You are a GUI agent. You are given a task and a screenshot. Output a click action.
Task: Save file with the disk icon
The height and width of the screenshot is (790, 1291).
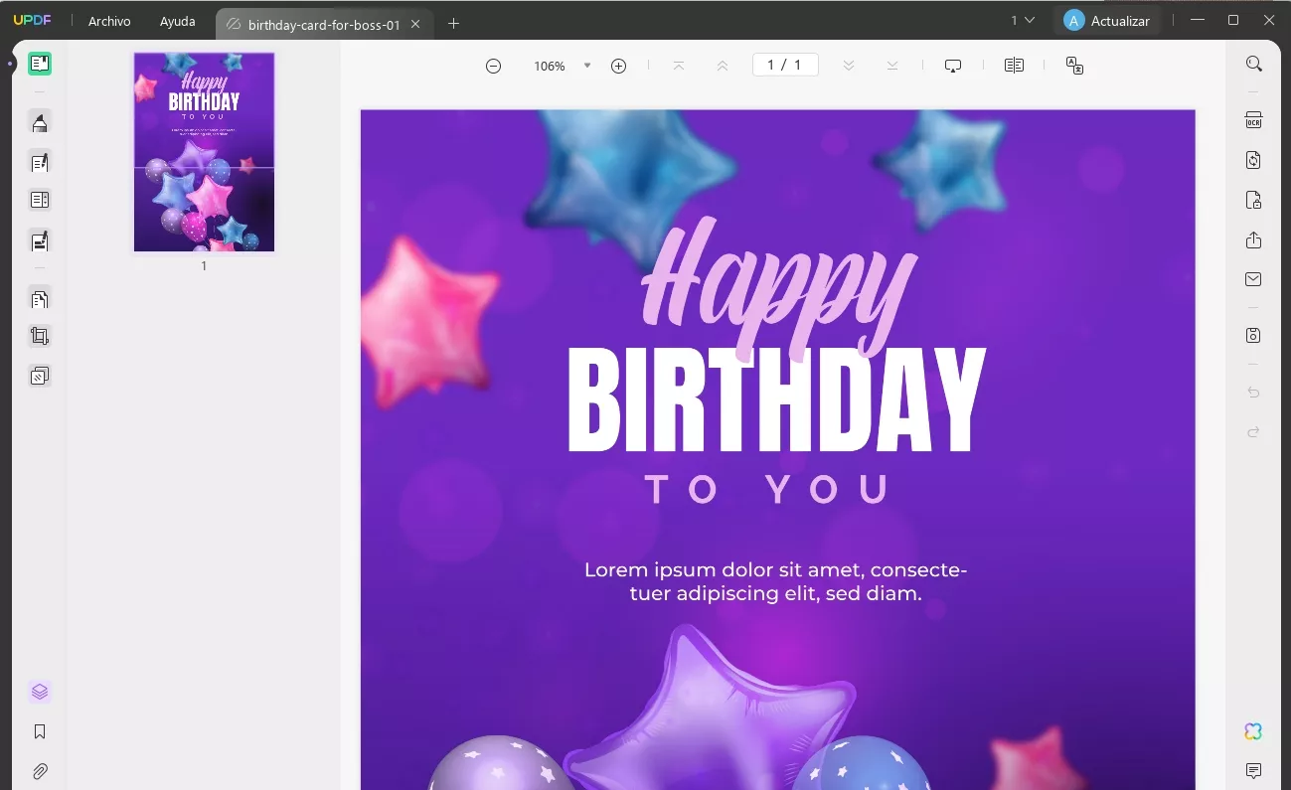[x=1254, y=336]
